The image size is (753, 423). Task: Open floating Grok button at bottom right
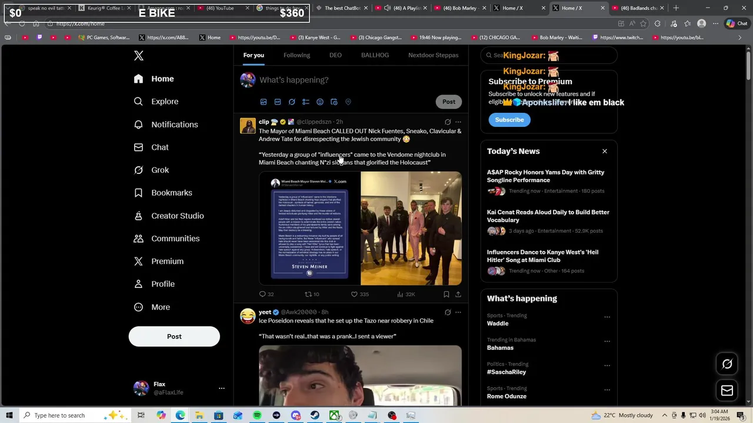click(727, 364)
